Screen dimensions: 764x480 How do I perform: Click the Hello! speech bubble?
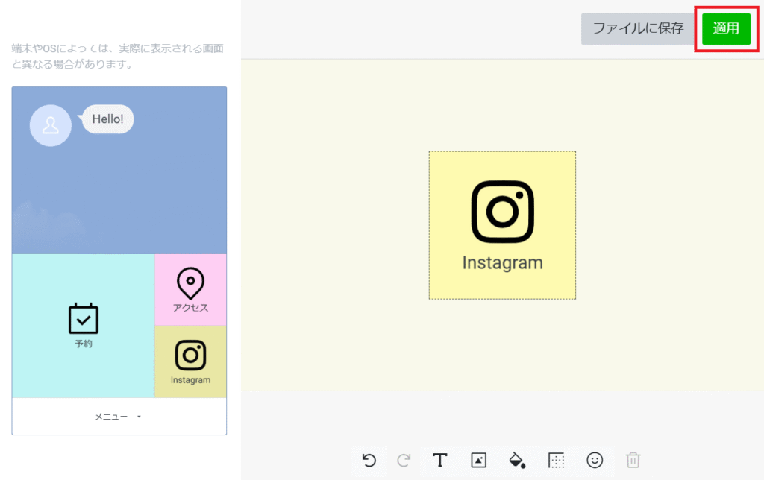(x=108, y=119)
